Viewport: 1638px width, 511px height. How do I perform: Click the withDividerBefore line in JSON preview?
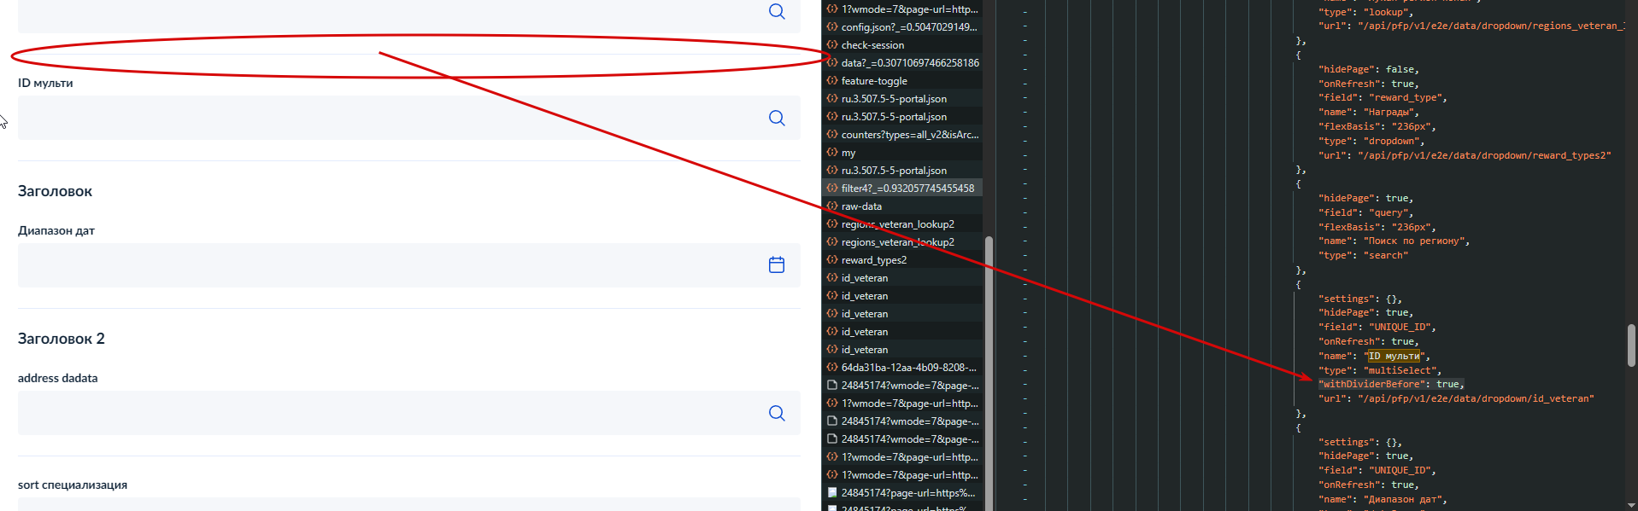(x=1391, y=385)
